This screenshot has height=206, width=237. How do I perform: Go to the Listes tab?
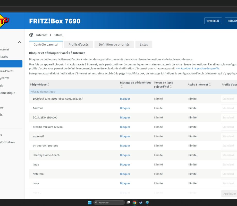point(144,45)
